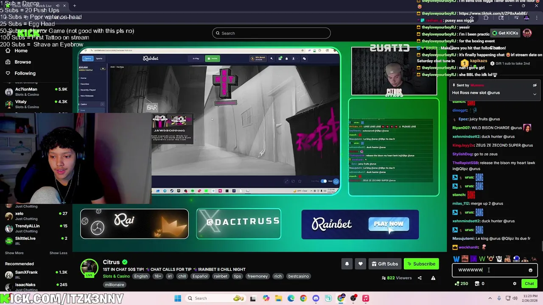The width and height of the screenshot is (543, 305).
Task: Open SkittleLive's channel in sidebar
Action: [x=36, y=241]
